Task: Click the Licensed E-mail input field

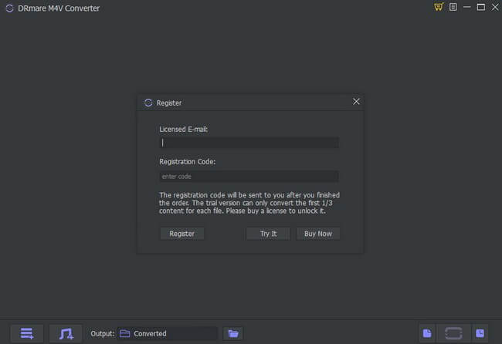Action: point(249,143)
